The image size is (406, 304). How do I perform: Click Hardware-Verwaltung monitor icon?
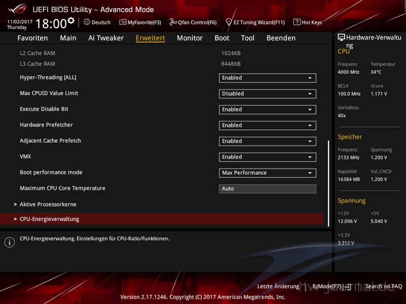tap(342, 37)
